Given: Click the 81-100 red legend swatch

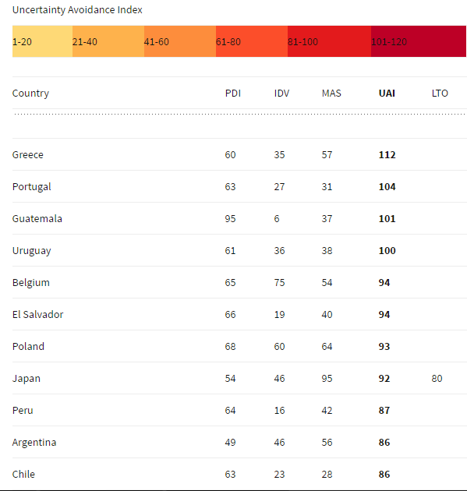Looking at the screenshot, I should click(x=329, y=41).
